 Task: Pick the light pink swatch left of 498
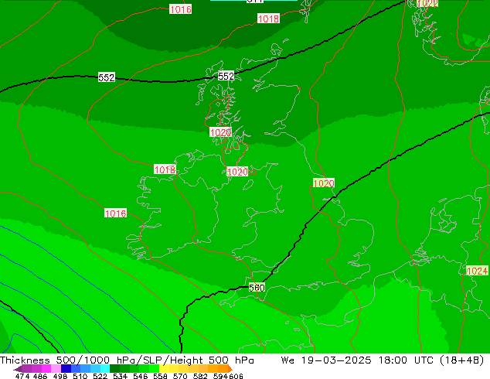(x=56, y=368)
